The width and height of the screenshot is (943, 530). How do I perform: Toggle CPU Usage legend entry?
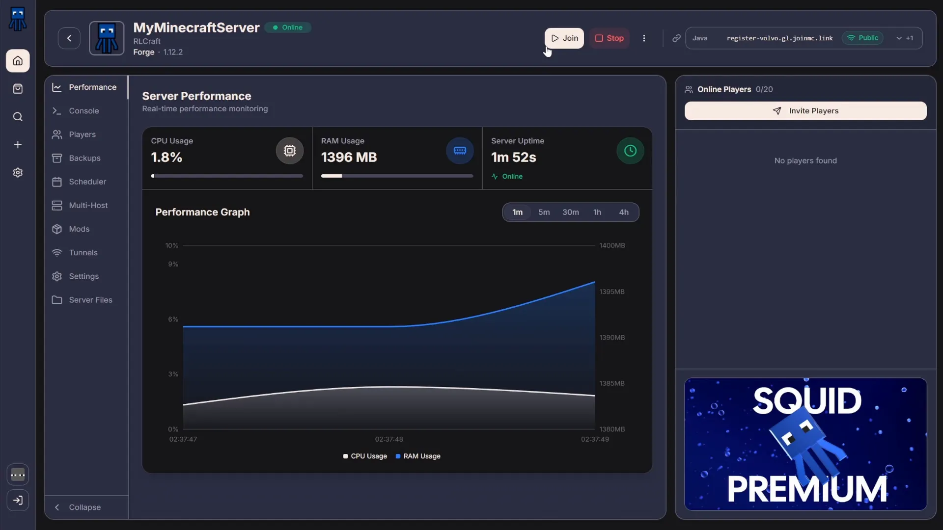365,456
